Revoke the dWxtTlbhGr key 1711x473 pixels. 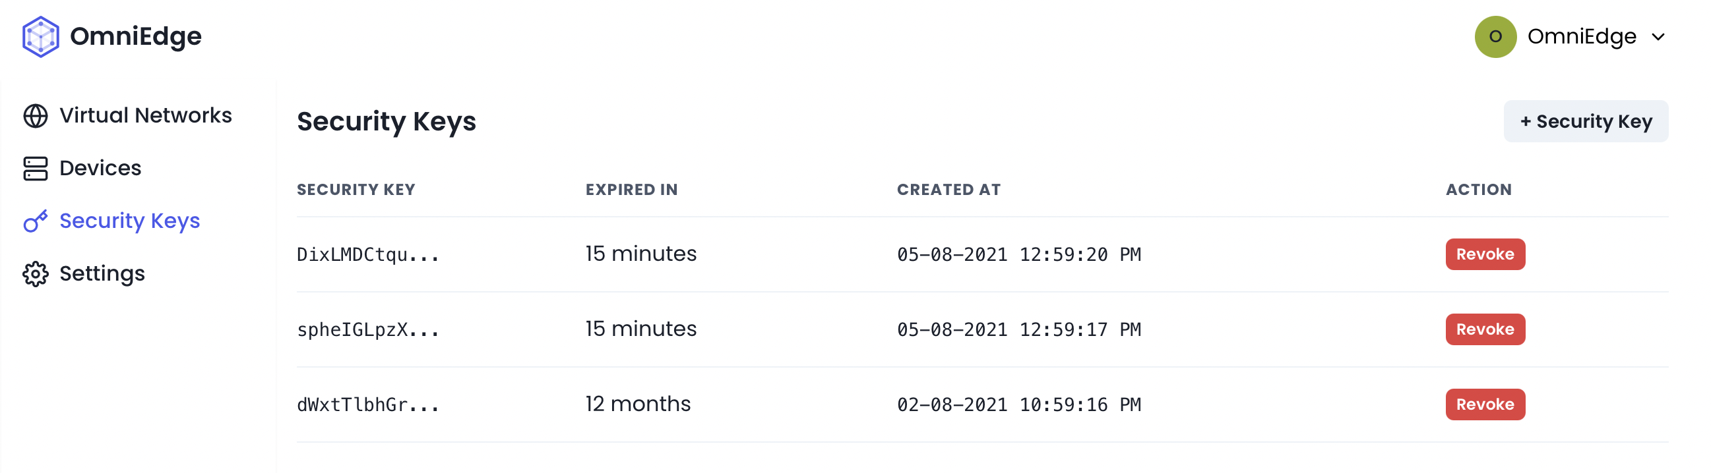pyautogui.click(x=1485, y=404)
